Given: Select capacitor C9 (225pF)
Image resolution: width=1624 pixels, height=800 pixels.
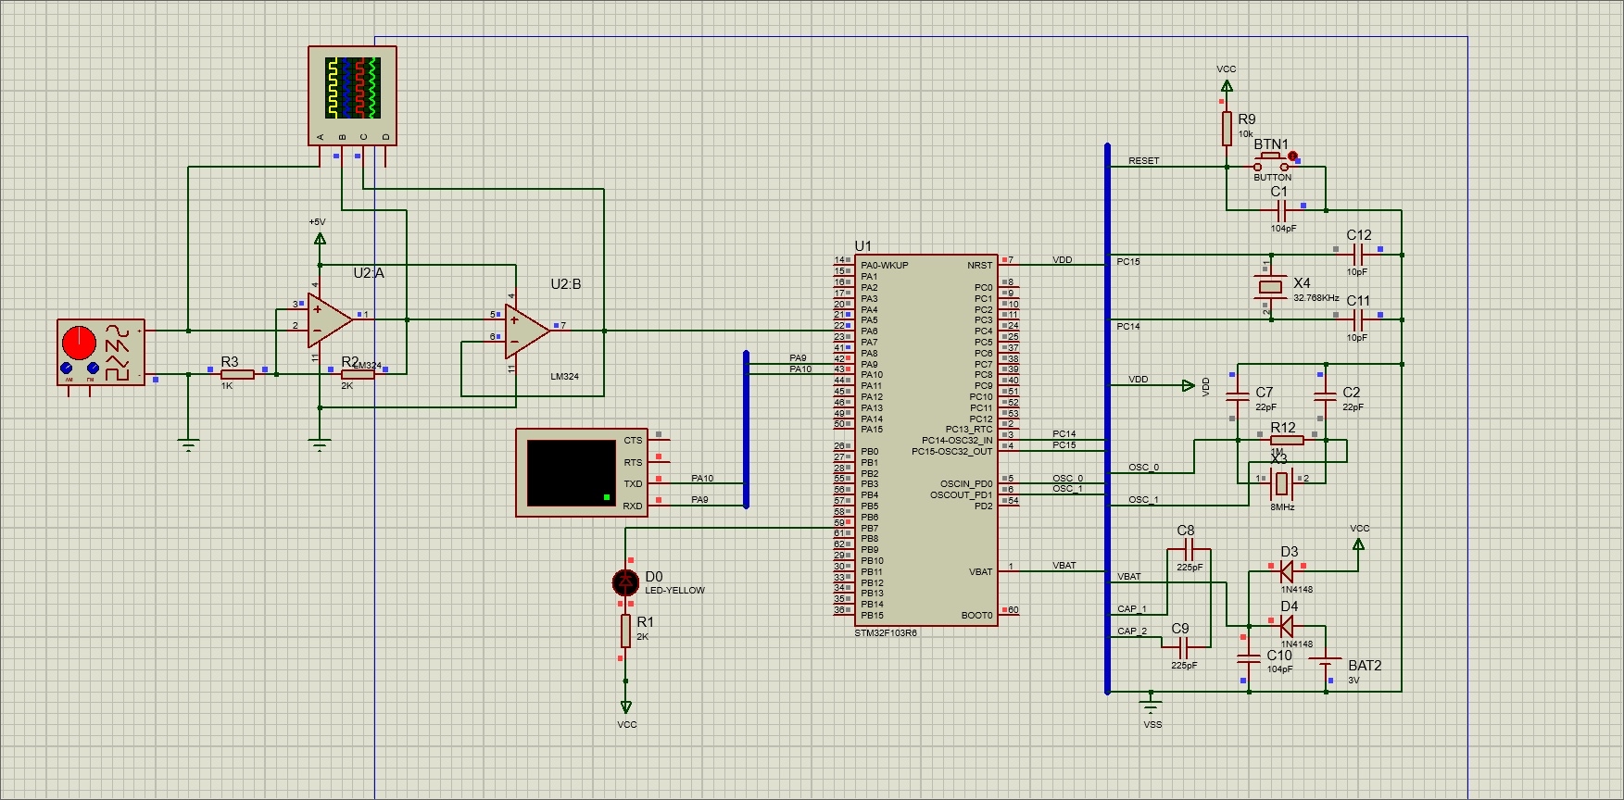Looking at the screenshot, I should (1184, 648).
